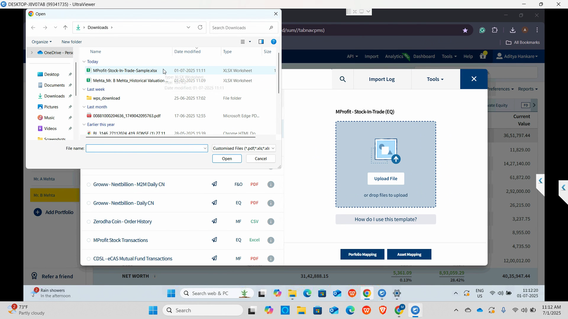Image resolution: width=568 pixels, height=319 pixels.
Task: Go to Dashboard menu item
Action: point(424,56)
